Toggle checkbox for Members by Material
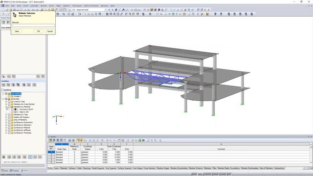Screen dimensions: 313x176 coord(9,107)
